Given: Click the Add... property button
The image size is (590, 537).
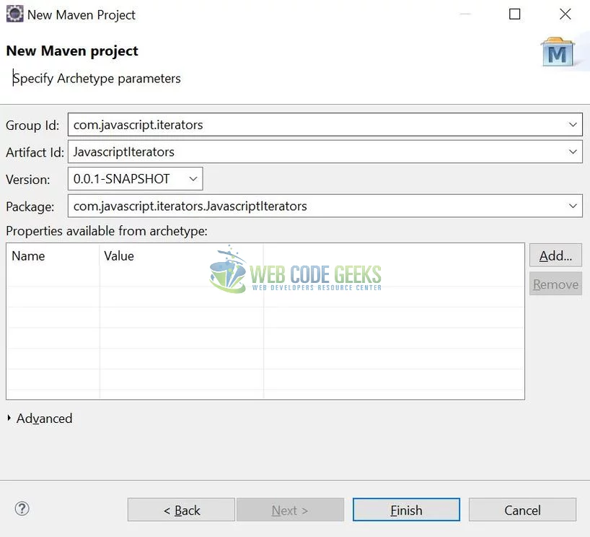Looking at the screenshot, I should click(555, 256).
